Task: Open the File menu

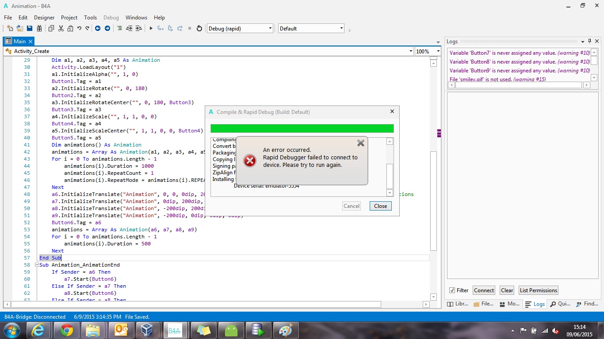Action: pyautogui.click(x=8, y=18)
